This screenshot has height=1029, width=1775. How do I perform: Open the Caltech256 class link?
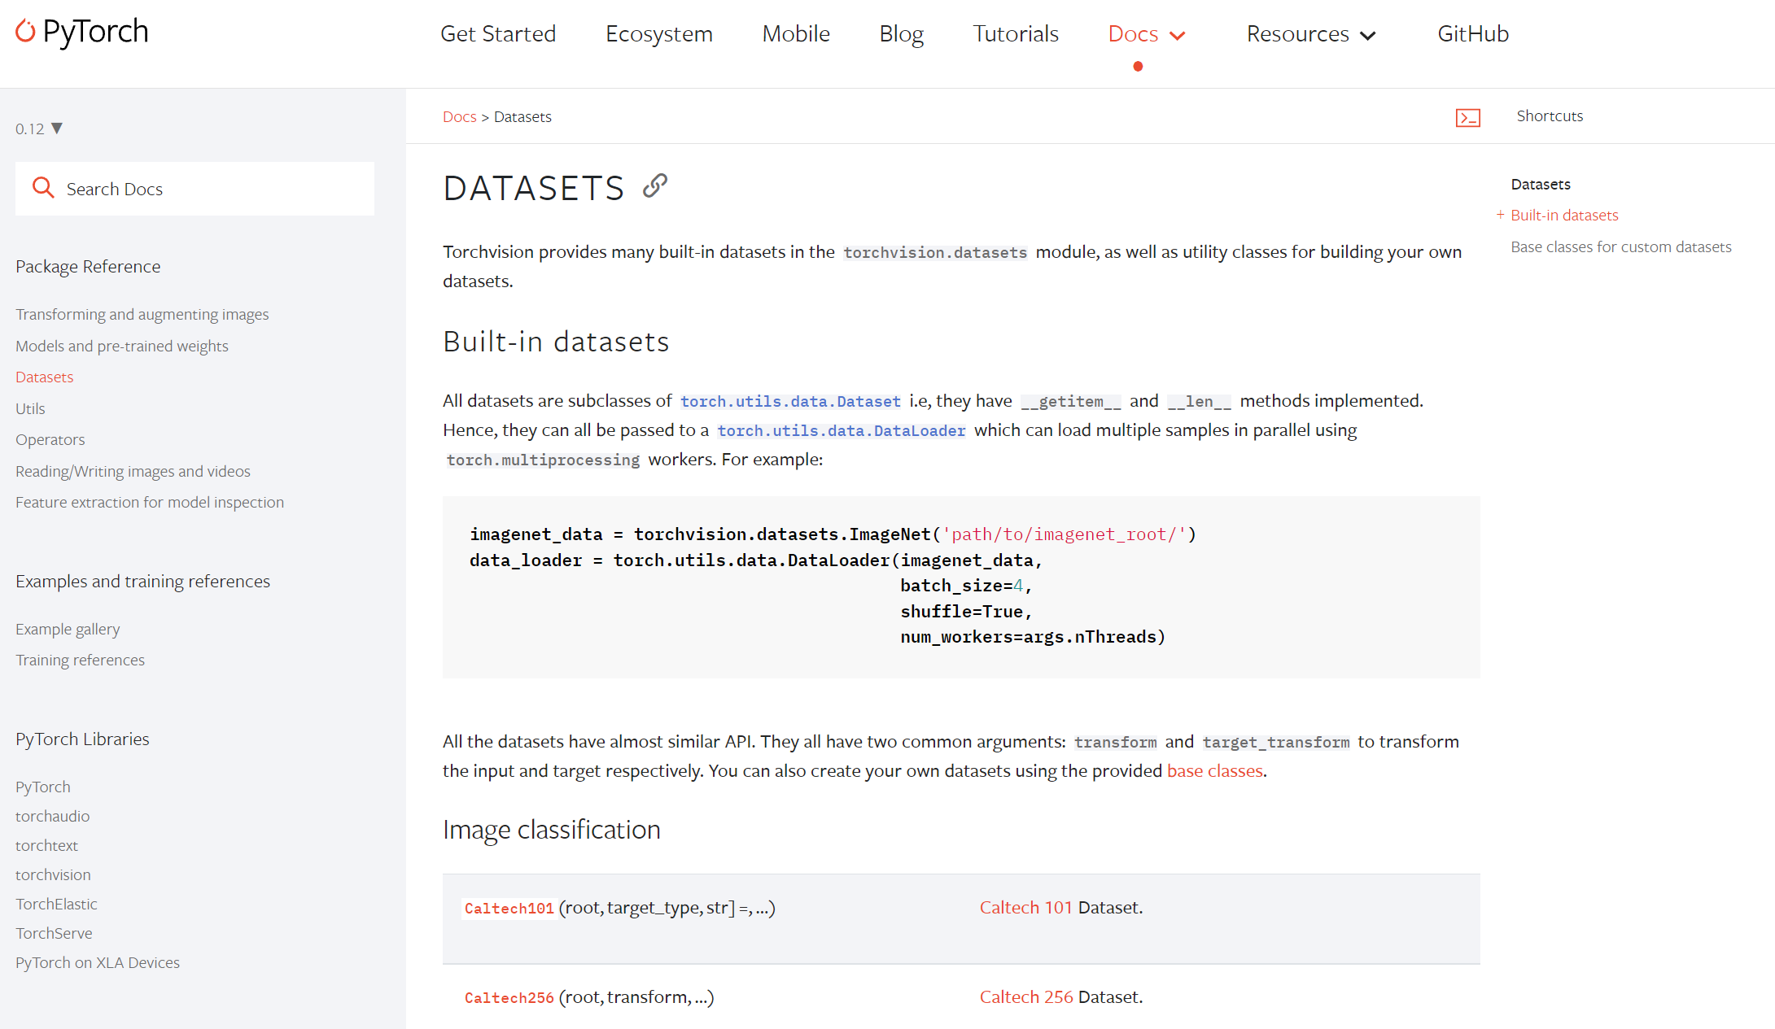point(509,997)
